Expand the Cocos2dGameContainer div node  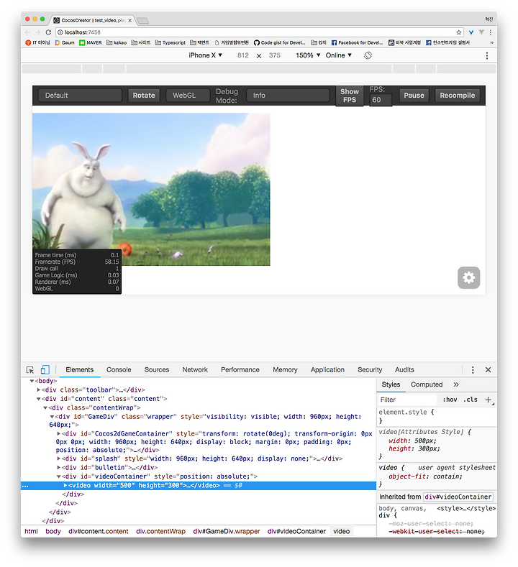[59, 433]
